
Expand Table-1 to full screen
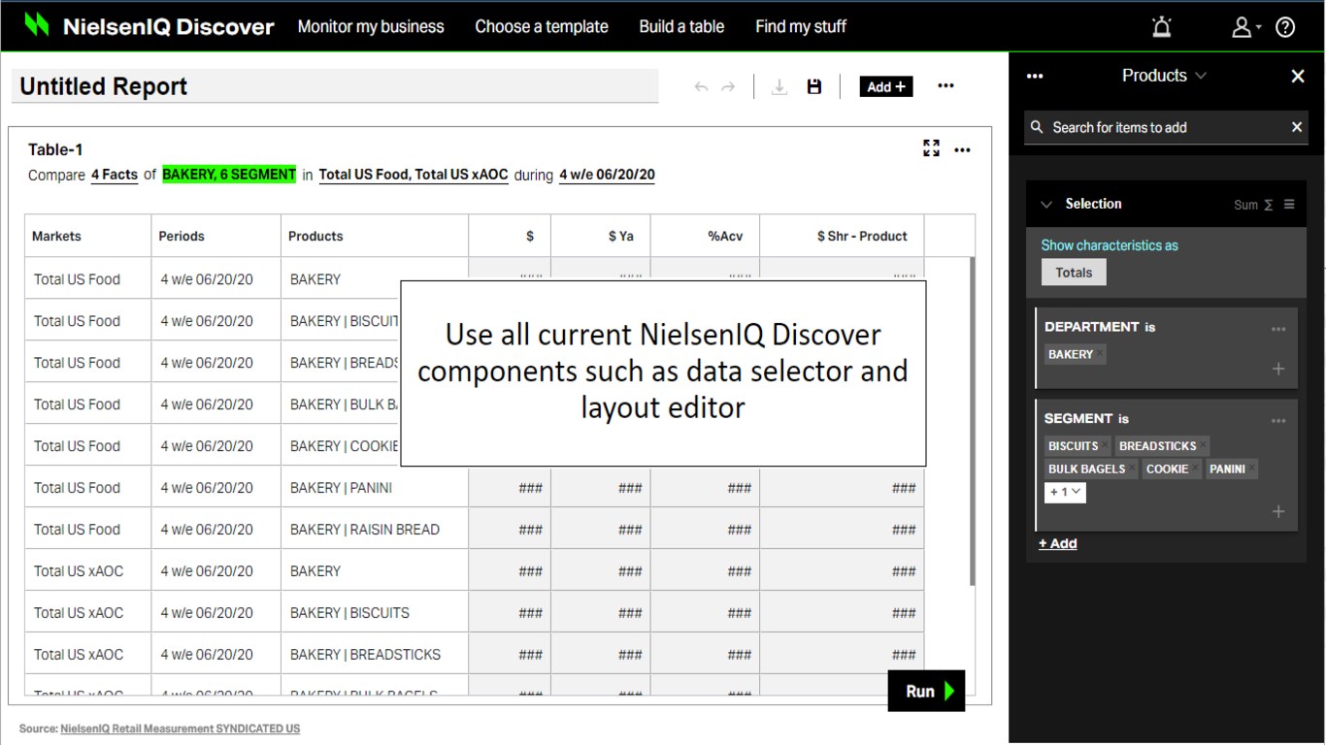[x=932, y=148]
